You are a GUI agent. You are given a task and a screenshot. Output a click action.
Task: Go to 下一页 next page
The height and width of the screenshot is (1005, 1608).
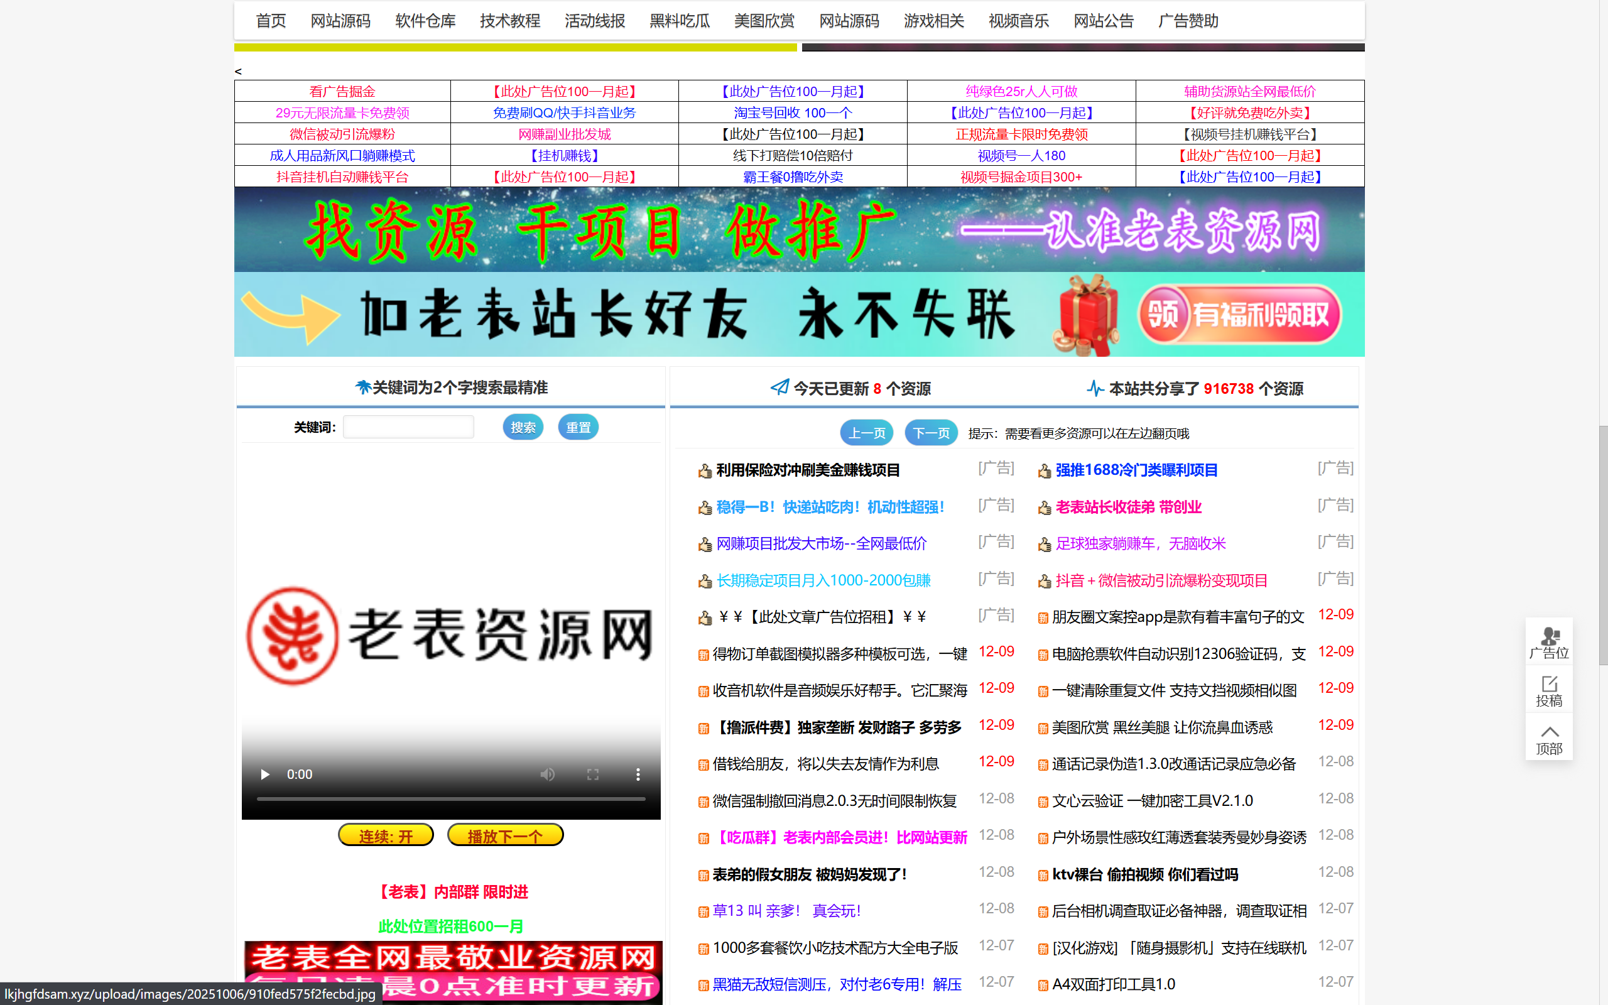[x=930, y=432]
